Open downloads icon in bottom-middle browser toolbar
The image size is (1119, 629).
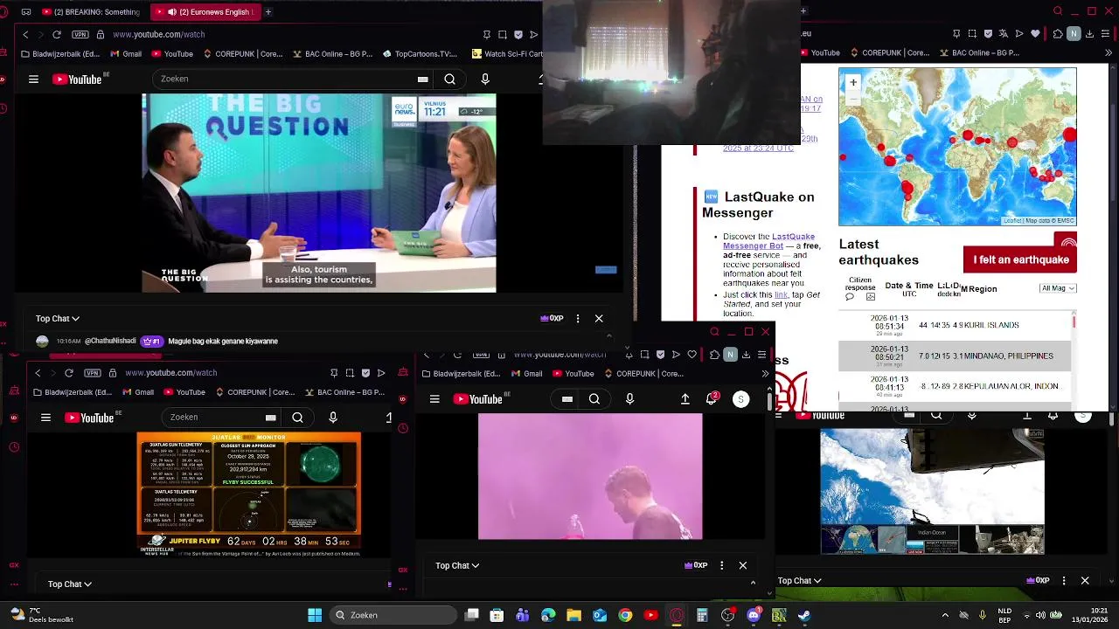746,355
